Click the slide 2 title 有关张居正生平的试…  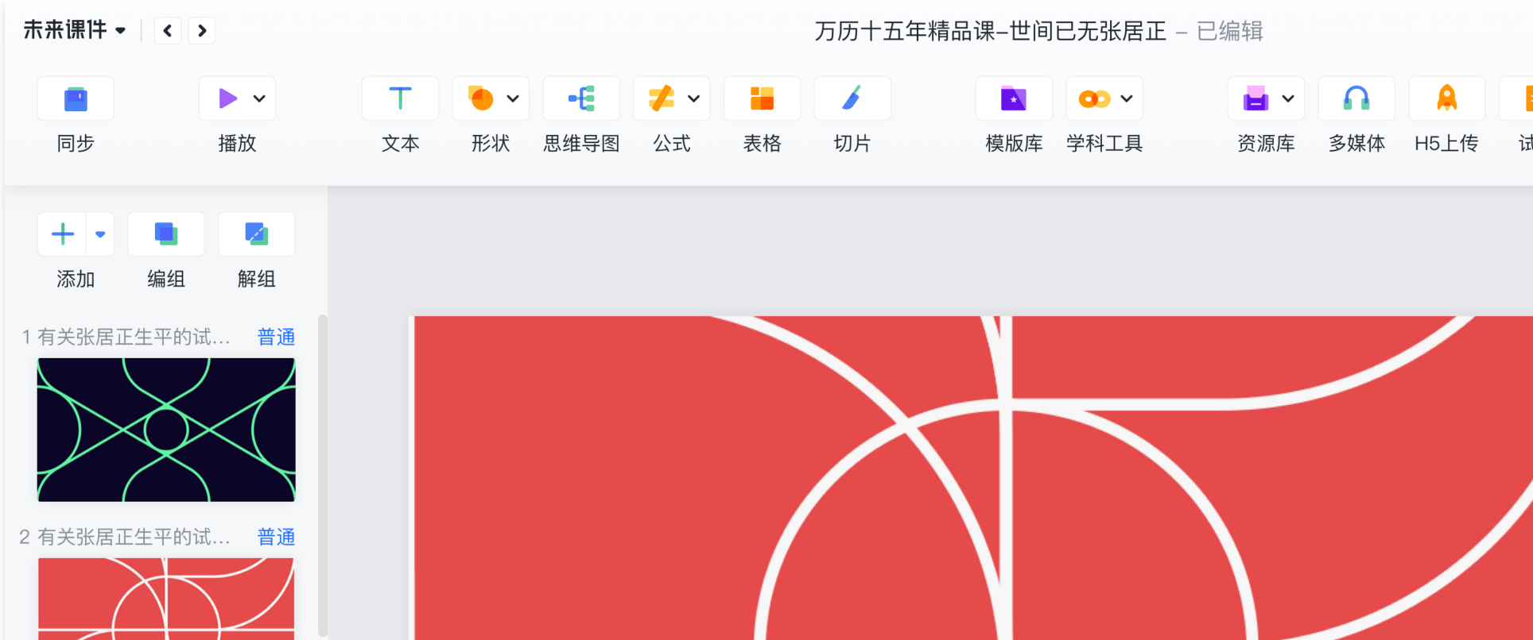(x=134, y=538)
